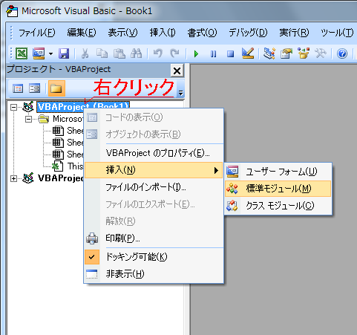The height and width of the screenshot is (335, 357).
Task: Click the Undo arrow icon
Action: (x=157, y=53)
